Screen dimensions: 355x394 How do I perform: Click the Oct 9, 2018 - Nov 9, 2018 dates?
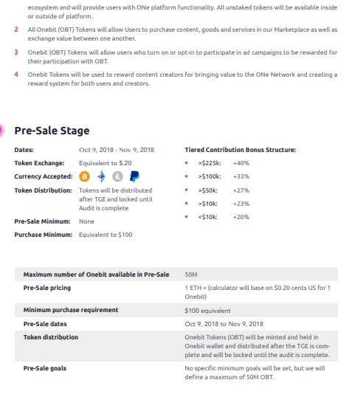tap(117, 150)
